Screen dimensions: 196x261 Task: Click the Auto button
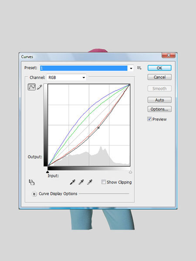[x=159, y=100]
